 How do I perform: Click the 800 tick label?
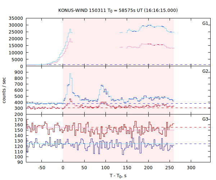click(x=19, y=78)
